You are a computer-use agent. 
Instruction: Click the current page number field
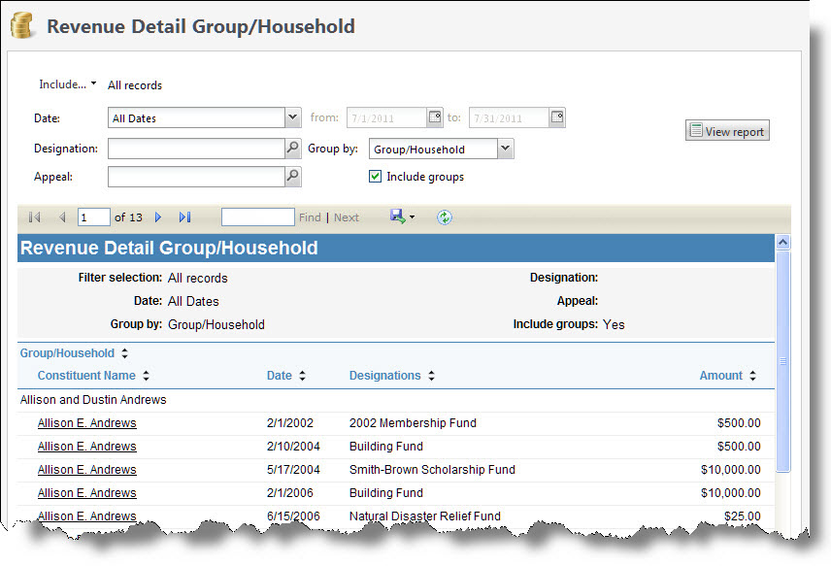tap(93, 217)
